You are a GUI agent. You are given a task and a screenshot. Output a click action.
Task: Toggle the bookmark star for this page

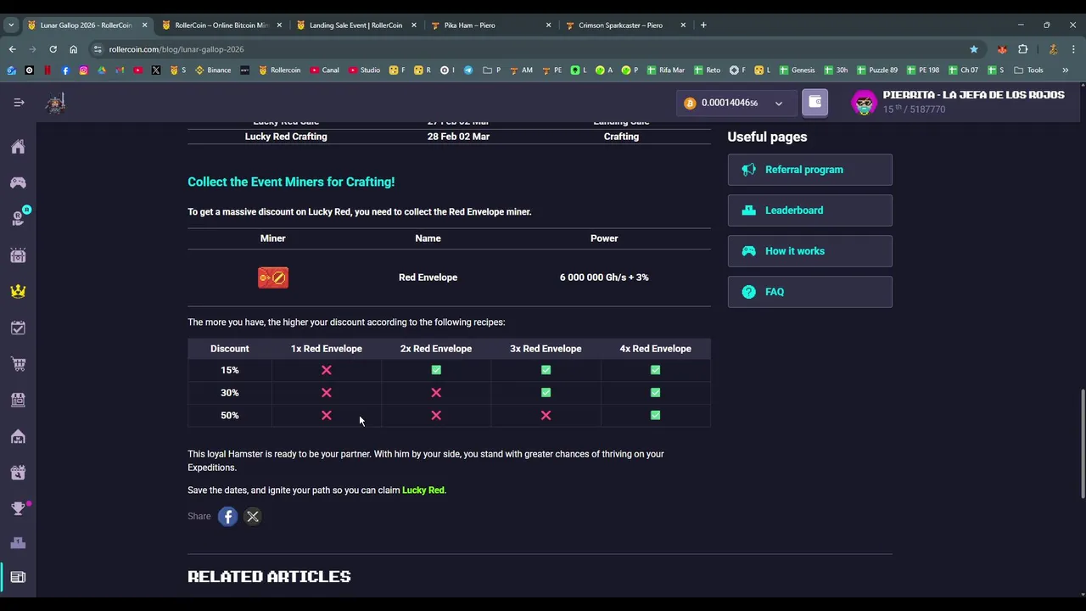[973, 49]
